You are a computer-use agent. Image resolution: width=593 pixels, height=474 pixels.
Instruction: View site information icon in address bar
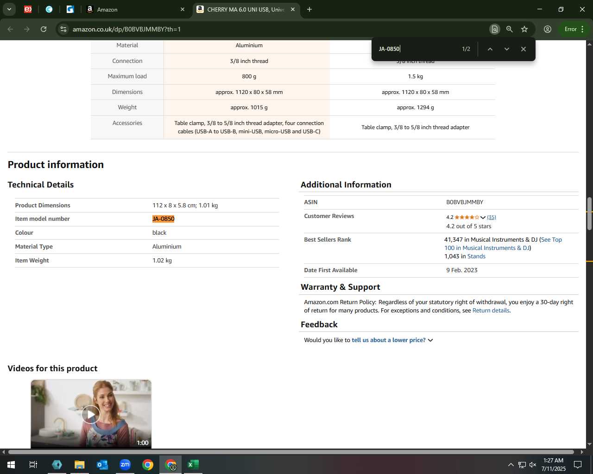(x=63, y=29)
